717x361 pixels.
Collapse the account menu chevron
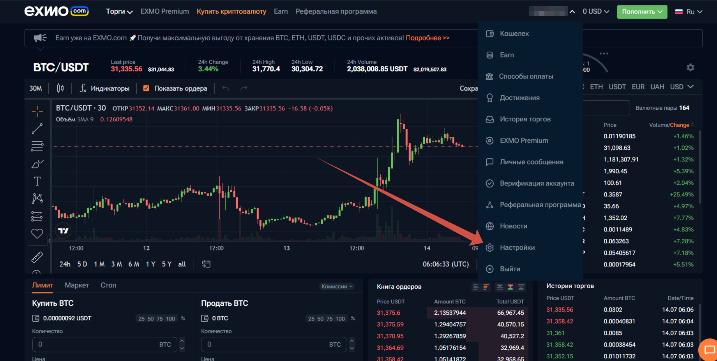coord(572,12)
